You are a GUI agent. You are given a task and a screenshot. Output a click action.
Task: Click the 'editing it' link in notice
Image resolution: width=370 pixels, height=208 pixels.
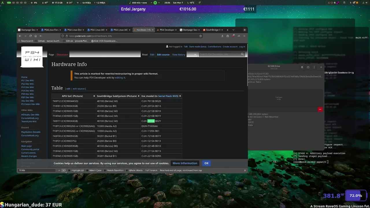[120, 77]
